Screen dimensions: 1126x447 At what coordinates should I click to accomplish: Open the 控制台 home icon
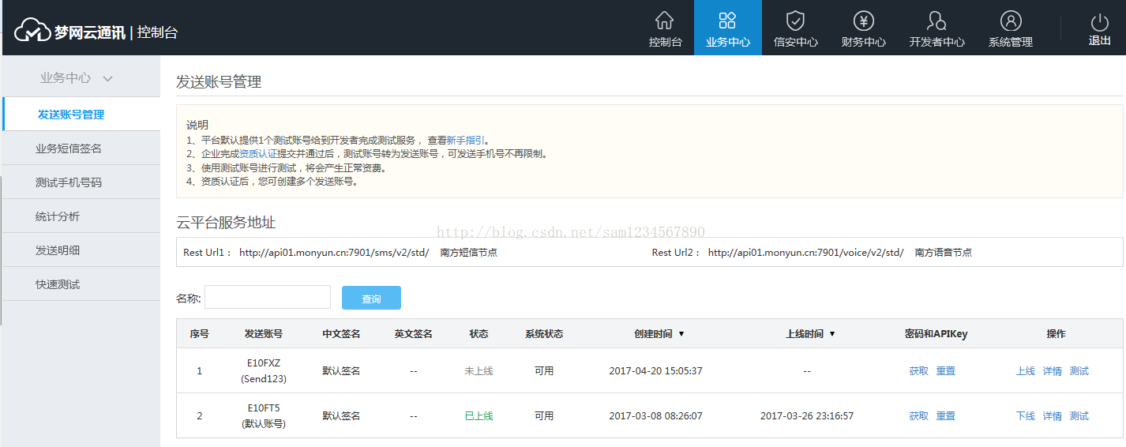tap(665, 21)
